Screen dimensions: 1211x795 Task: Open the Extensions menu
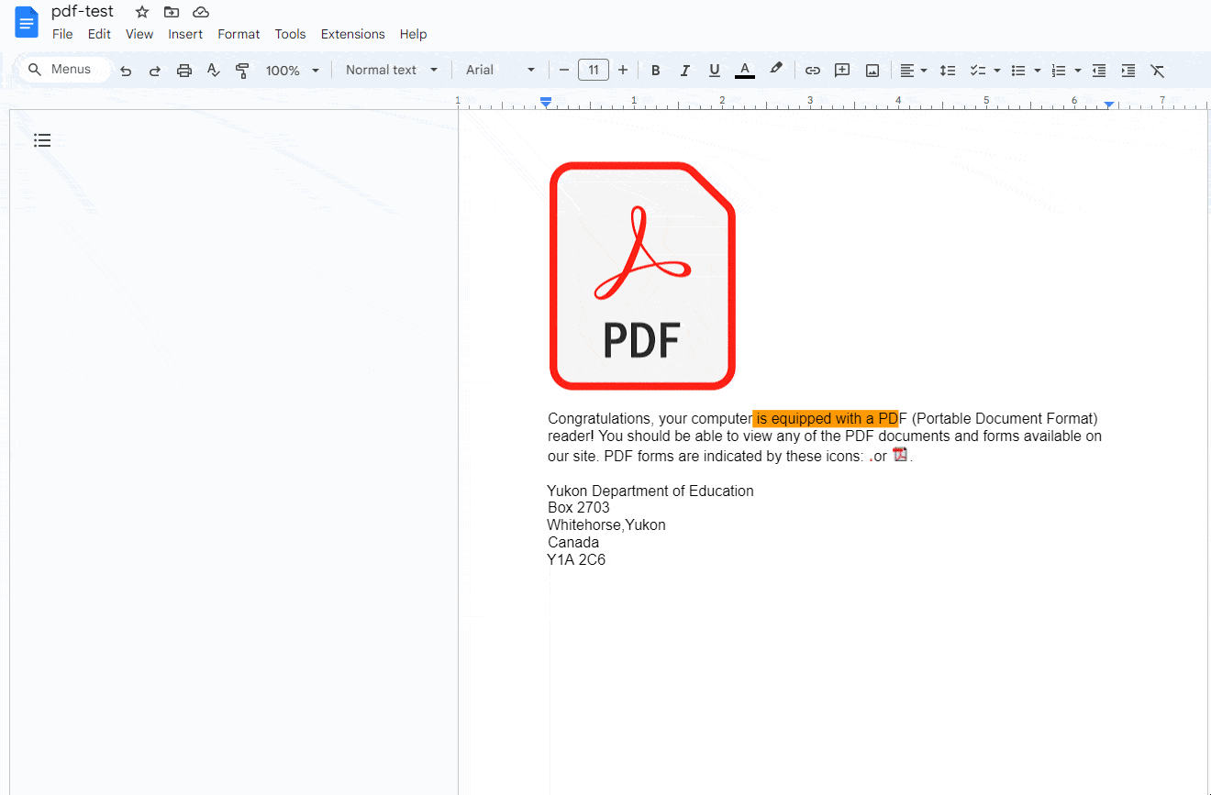(352, 34)
